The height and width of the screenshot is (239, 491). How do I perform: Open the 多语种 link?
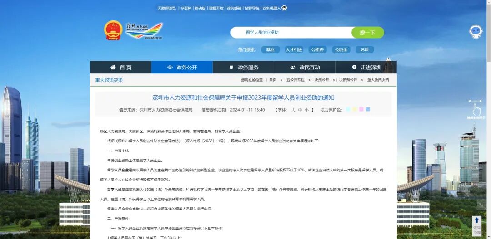tap(185, 8)
